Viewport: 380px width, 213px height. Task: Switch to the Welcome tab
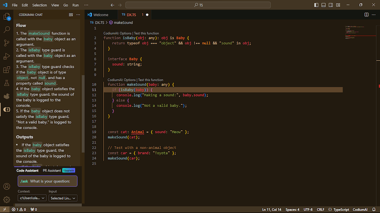(x=101, y=14)
